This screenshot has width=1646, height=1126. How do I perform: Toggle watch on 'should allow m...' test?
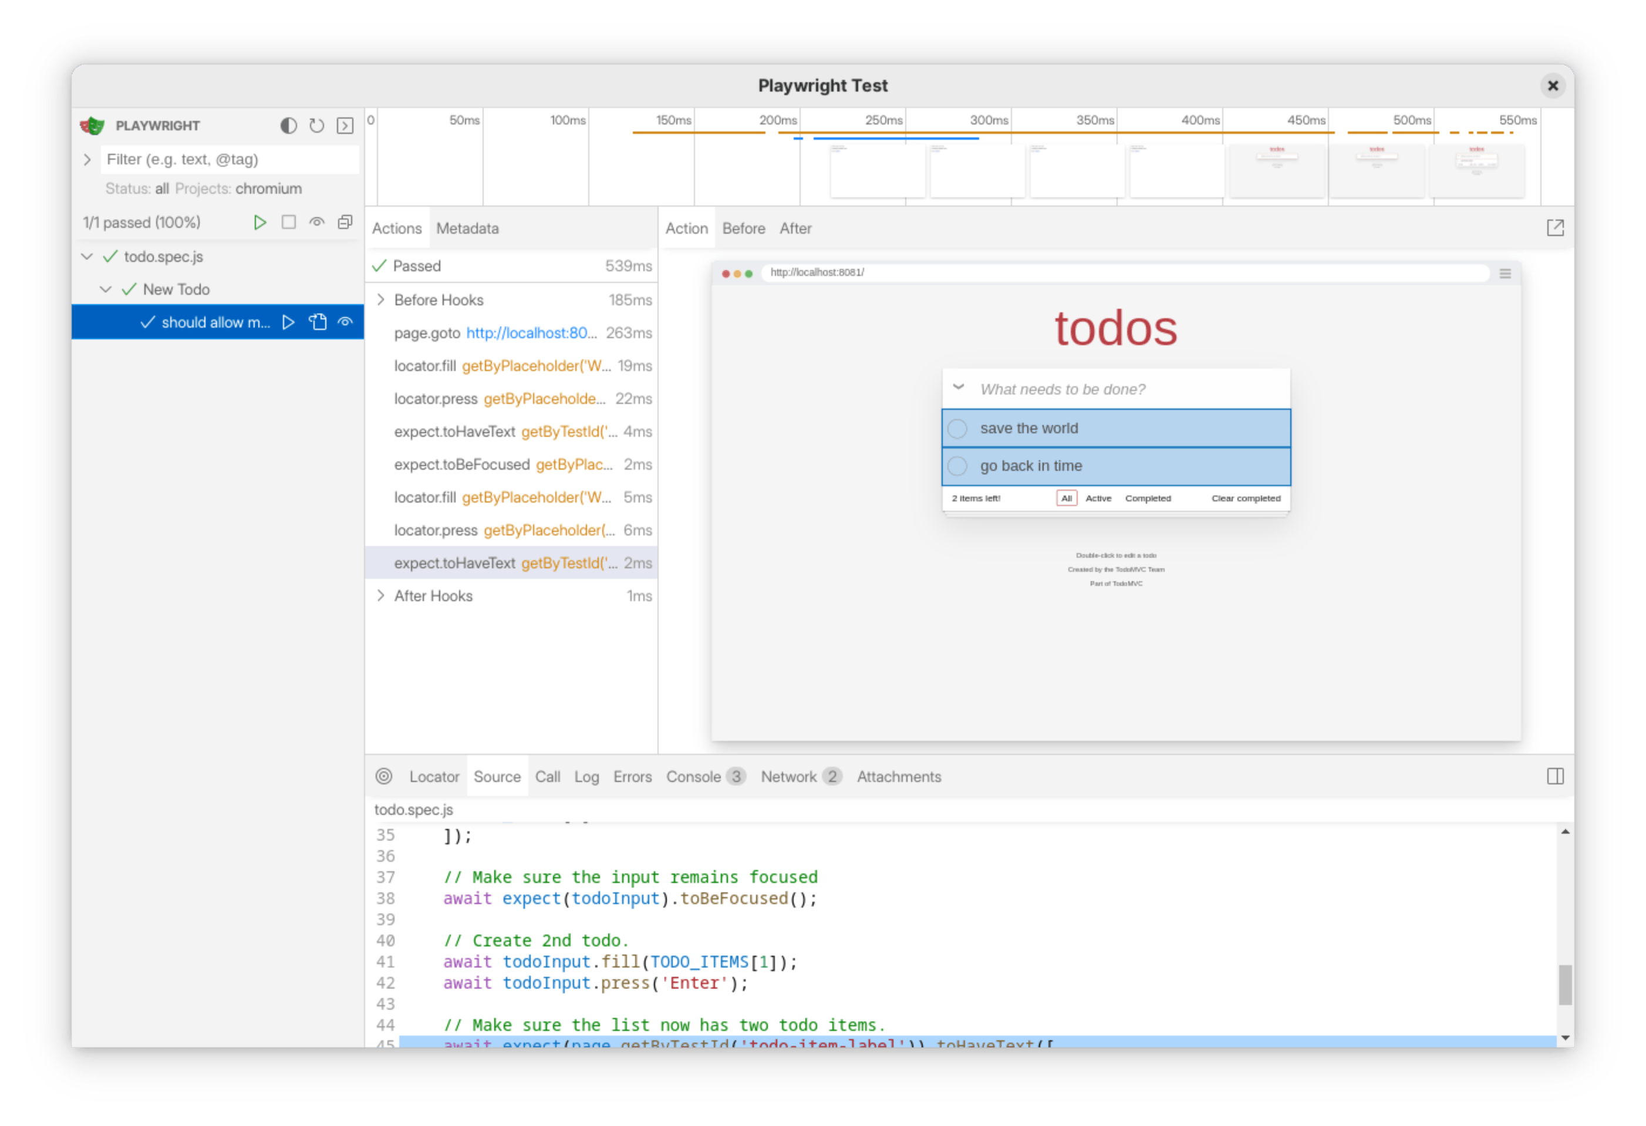click(x=345, y=322)
